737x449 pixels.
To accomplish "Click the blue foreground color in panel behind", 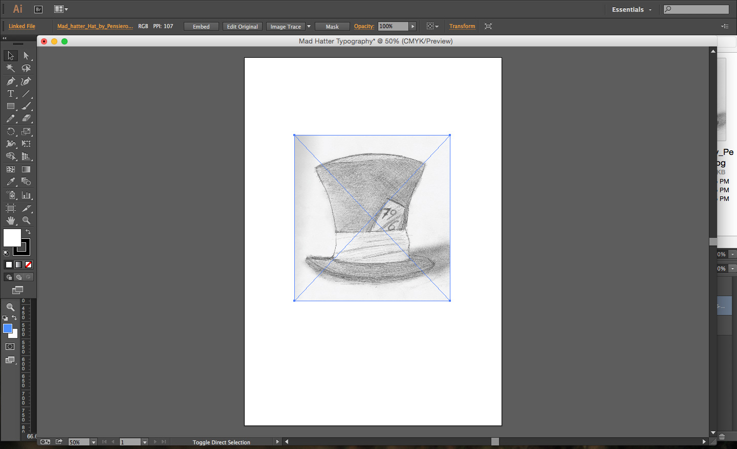I will pyautogui.click(x=8, y=328).
